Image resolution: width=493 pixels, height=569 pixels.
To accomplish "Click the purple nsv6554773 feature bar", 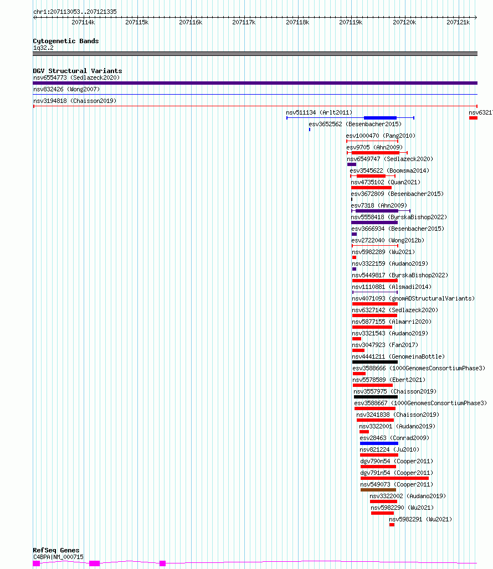I will (x=255, y=83).
